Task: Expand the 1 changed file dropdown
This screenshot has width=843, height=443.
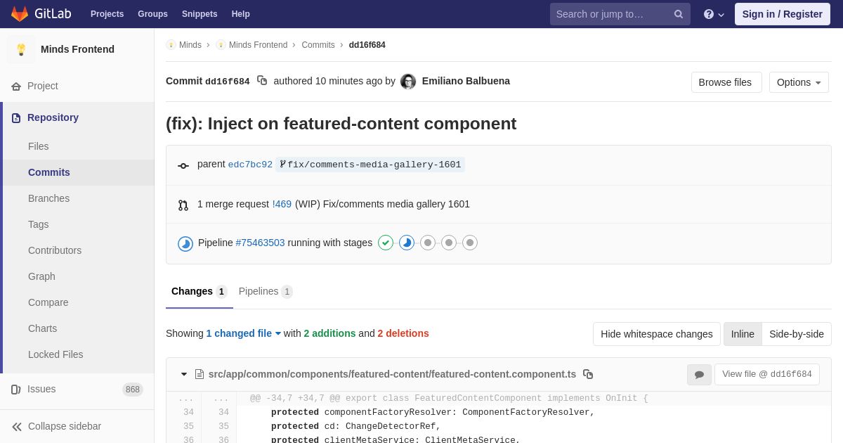Action: tap(244, 333)
